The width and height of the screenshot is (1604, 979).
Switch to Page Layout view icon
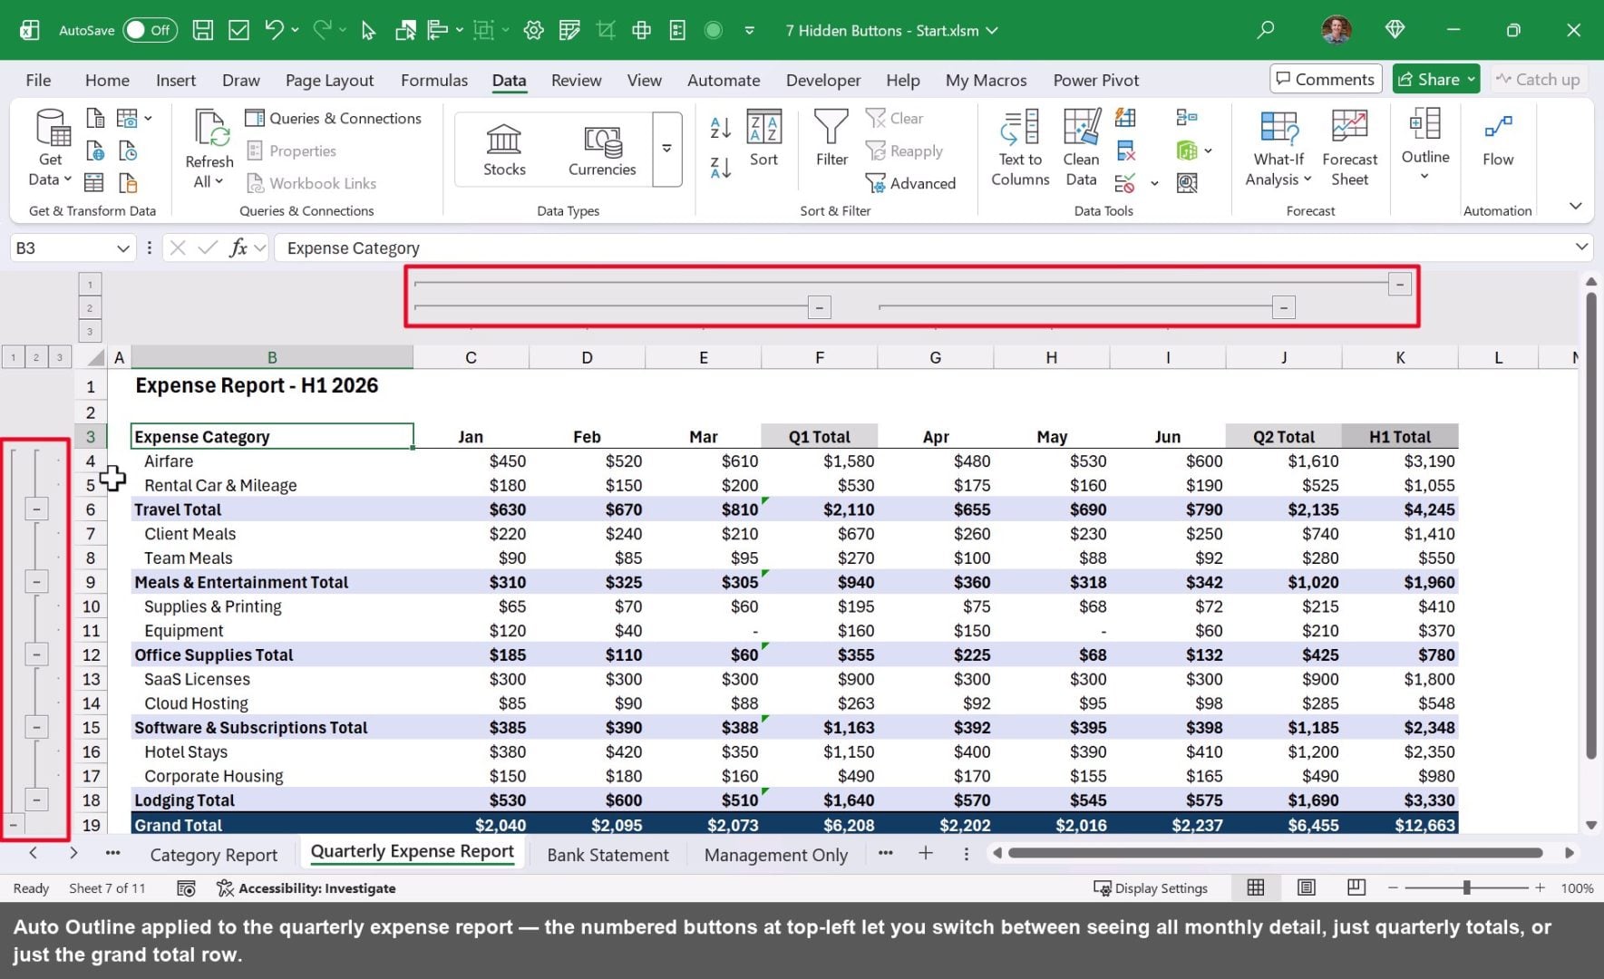[x=1306, y=888]
